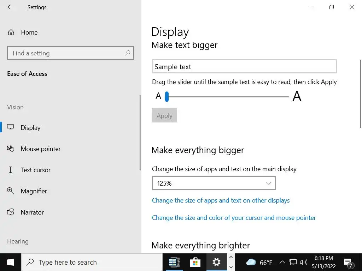This screenshot has height=271, width=362.
Task: Click the magnifying glass in Find a setting
Action: click(127, 53)
